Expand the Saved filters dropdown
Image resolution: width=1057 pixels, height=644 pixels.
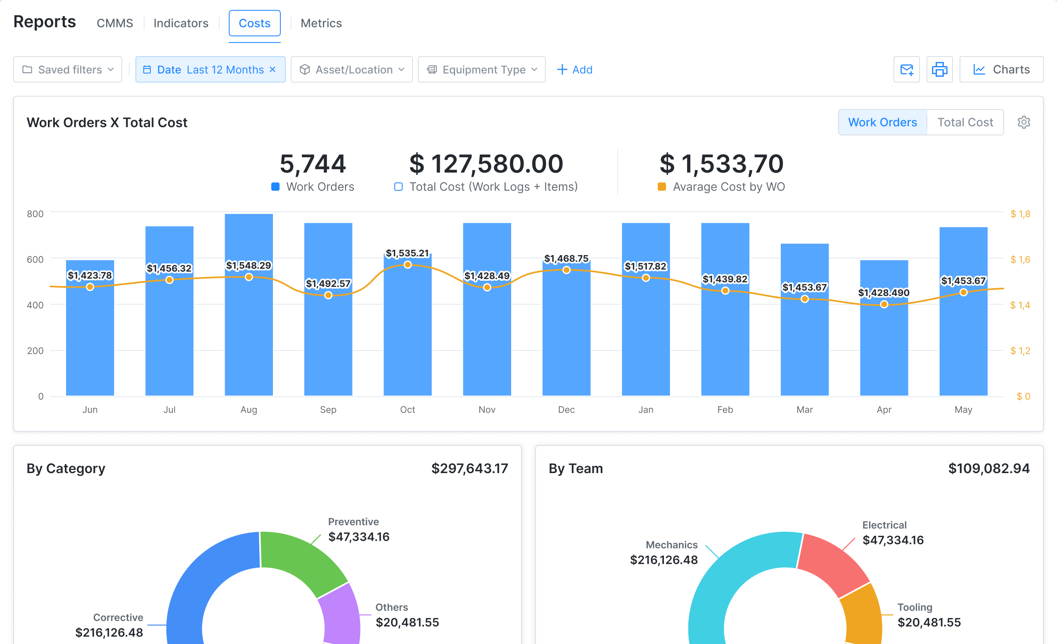(x=111, y=69)
